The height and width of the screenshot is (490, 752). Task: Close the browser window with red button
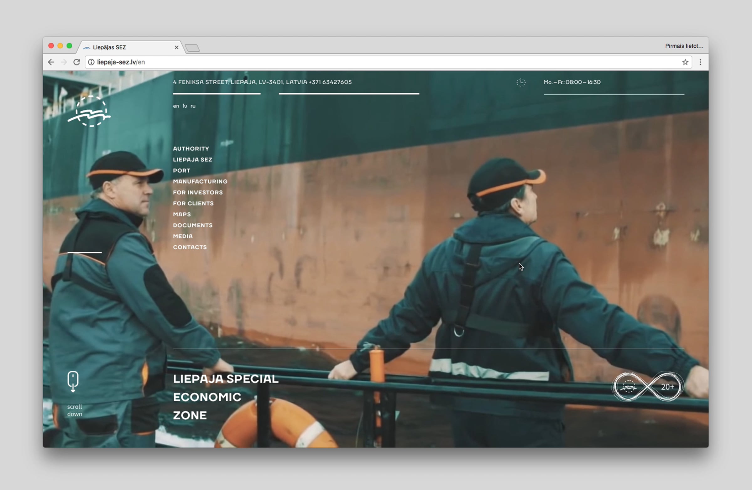point(51,46)
